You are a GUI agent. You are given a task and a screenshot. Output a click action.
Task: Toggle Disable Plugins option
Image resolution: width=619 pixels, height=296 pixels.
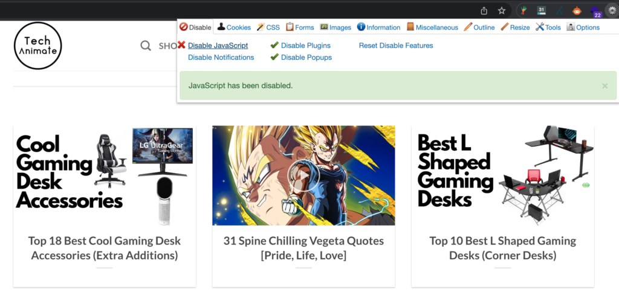pyautogui.click(x=305, y=45)
